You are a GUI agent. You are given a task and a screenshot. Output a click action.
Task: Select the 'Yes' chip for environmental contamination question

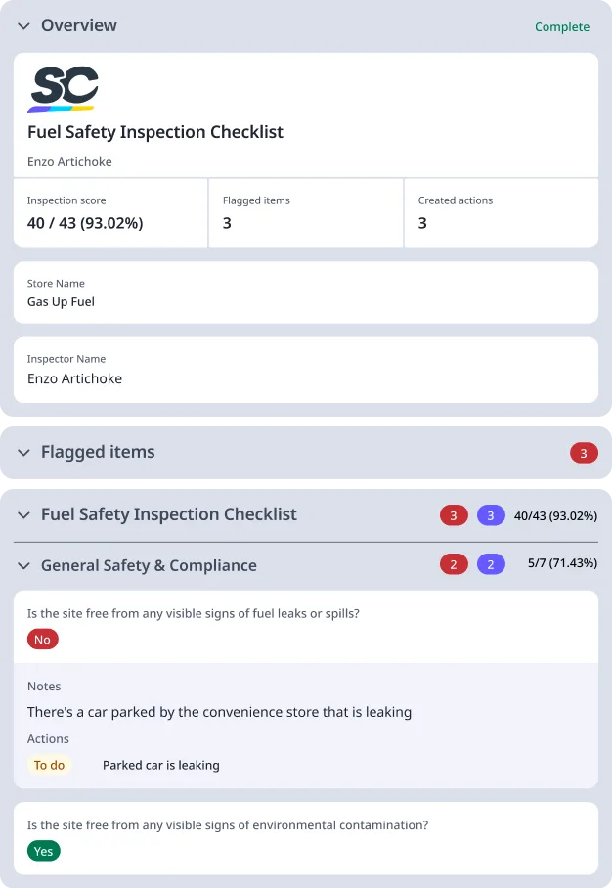43,851
